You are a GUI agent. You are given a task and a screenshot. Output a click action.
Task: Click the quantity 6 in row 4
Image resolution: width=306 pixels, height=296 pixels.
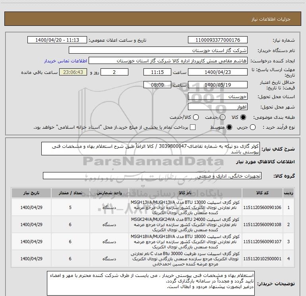coord(70,259)
